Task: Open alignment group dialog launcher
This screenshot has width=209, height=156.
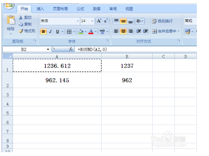Action: (179, 40)
